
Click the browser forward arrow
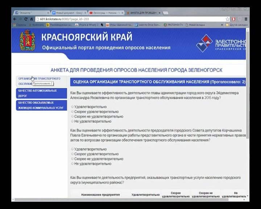[20, 19]
